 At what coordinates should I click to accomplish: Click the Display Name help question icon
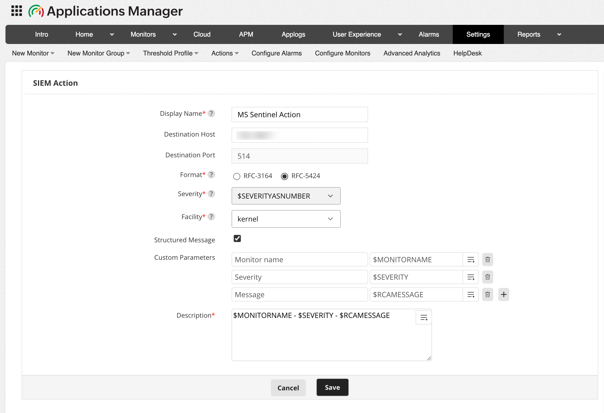pos(211,113)
